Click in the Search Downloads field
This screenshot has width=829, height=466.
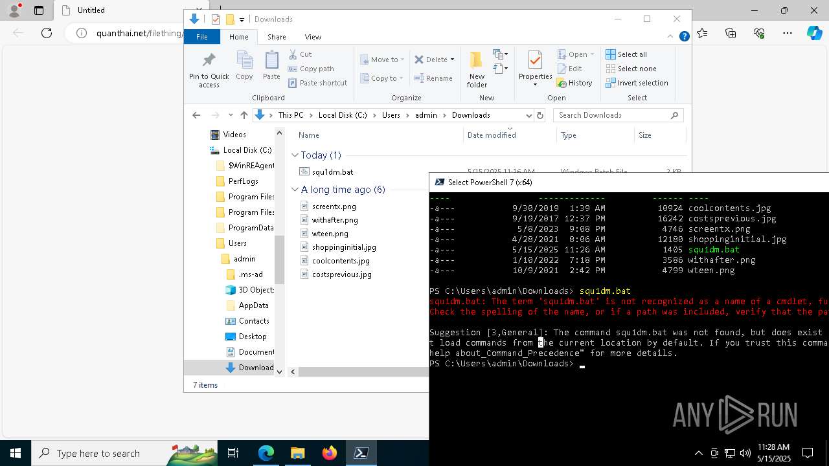612,115
